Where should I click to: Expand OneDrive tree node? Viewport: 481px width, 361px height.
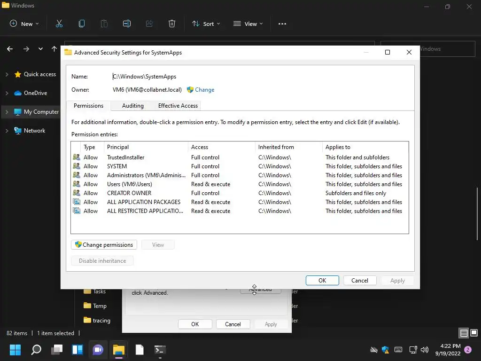(x=7, y=93)
